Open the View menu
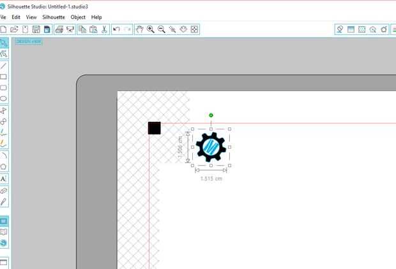 [x=31, y=17]
